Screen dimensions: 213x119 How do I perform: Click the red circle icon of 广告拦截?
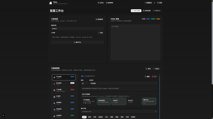pyautogui.click(x=54, y=90)
